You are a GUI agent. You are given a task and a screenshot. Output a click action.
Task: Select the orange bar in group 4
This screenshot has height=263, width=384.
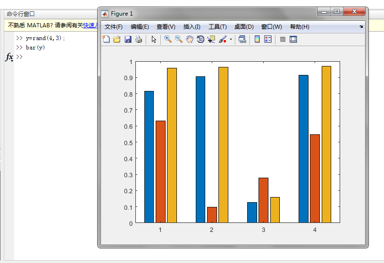pyautogui.click(x=315, y=179)
